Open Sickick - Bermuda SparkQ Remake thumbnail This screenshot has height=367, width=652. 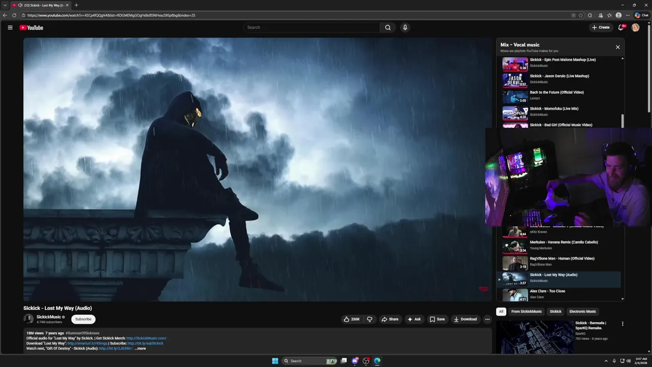pyautogui.click(x=535, y=336)
